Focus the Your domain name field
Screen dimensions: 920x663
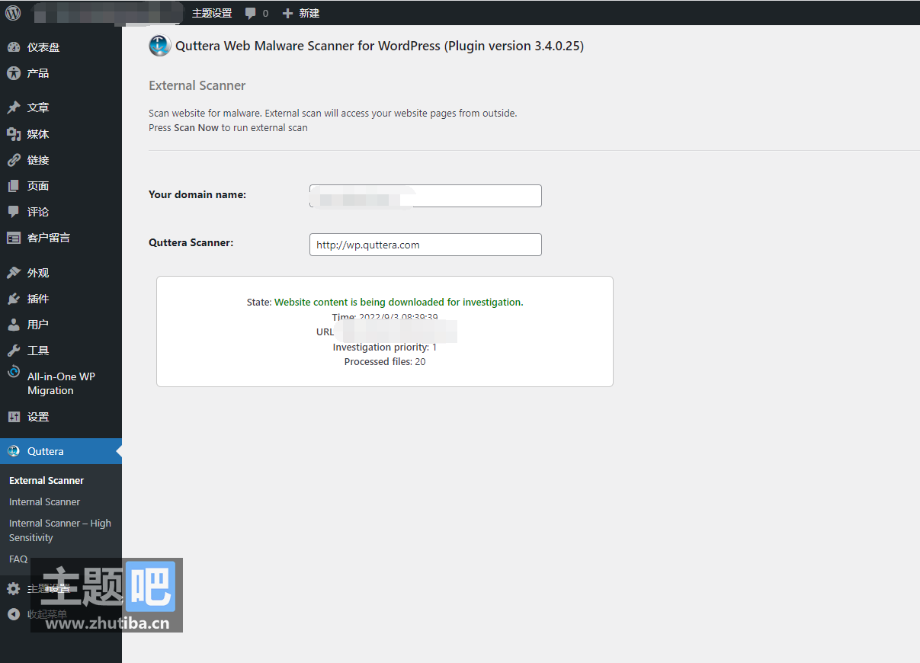(x=425, y=196)
